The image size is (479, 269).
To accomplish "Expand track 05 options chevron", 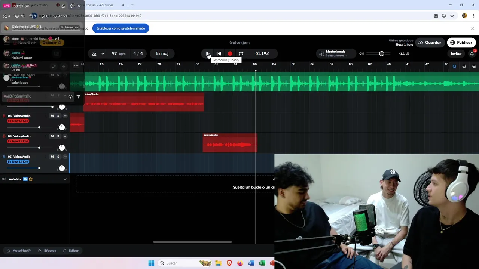I will (65, 157).
